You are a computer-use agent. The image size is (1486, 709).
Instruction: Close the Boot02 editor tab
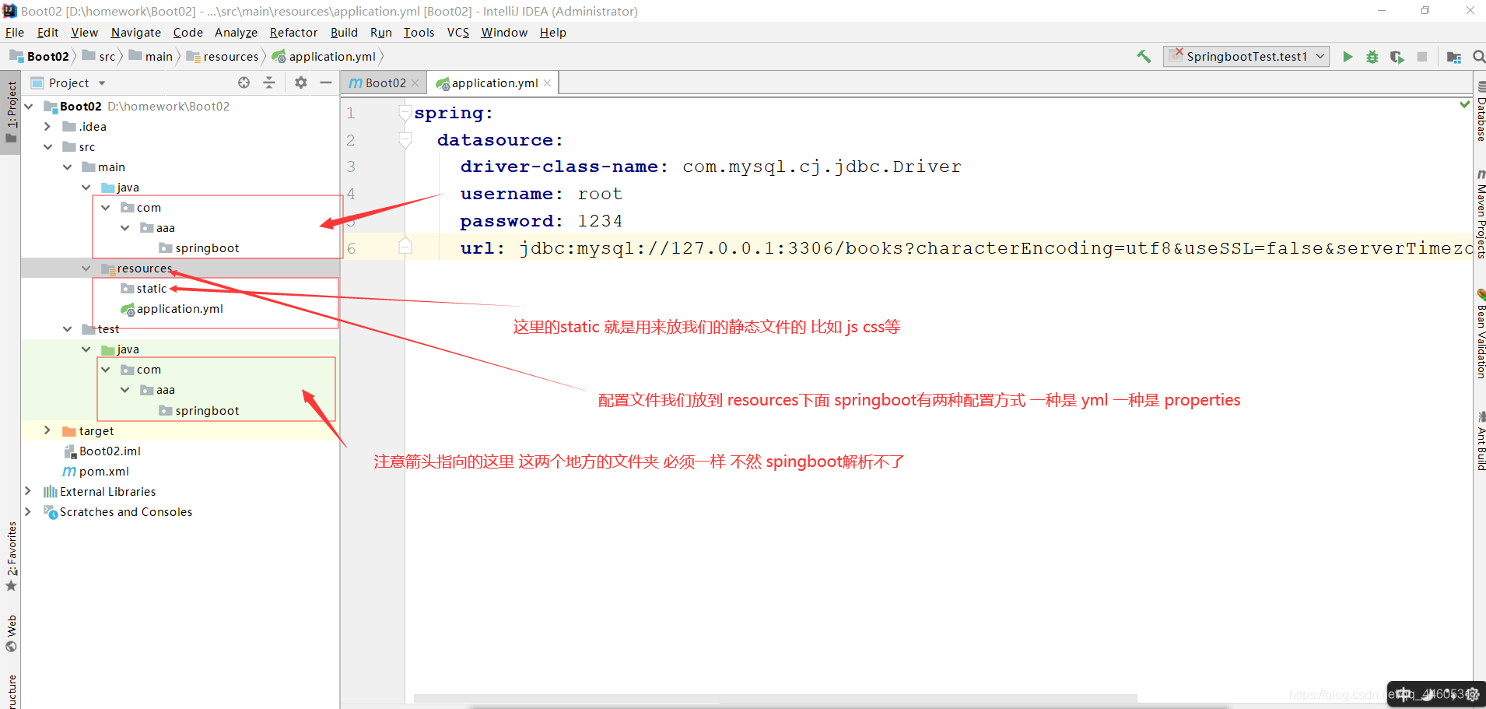pyautogui.click(x=415, y=83)
